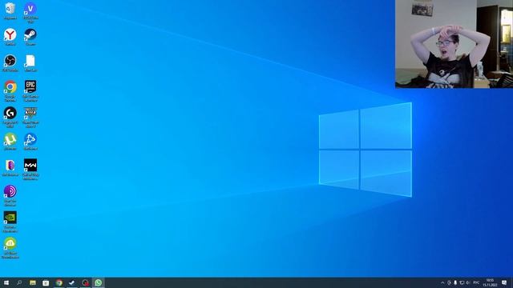Open Microsoft Store from the taskbar

tap(46, 282)
